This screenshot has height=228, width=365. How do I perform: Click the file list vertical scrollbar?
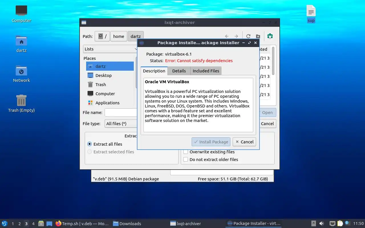tap(273, 61)
